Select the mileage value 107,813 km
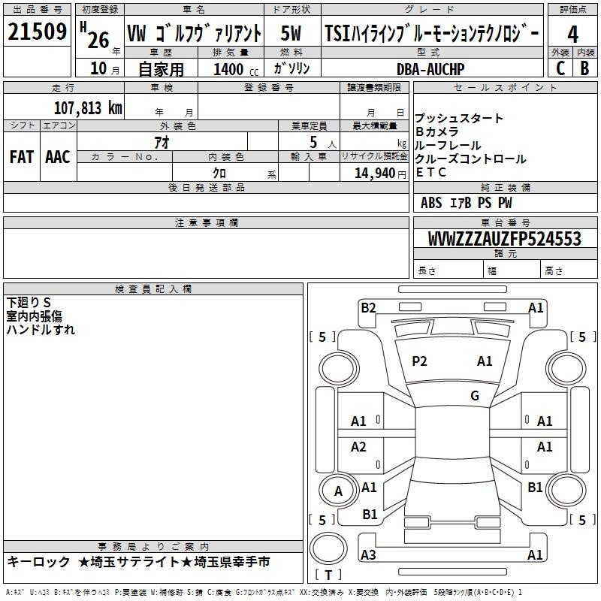The width and height of the screenshot is (601, 601). pos(88,107)
